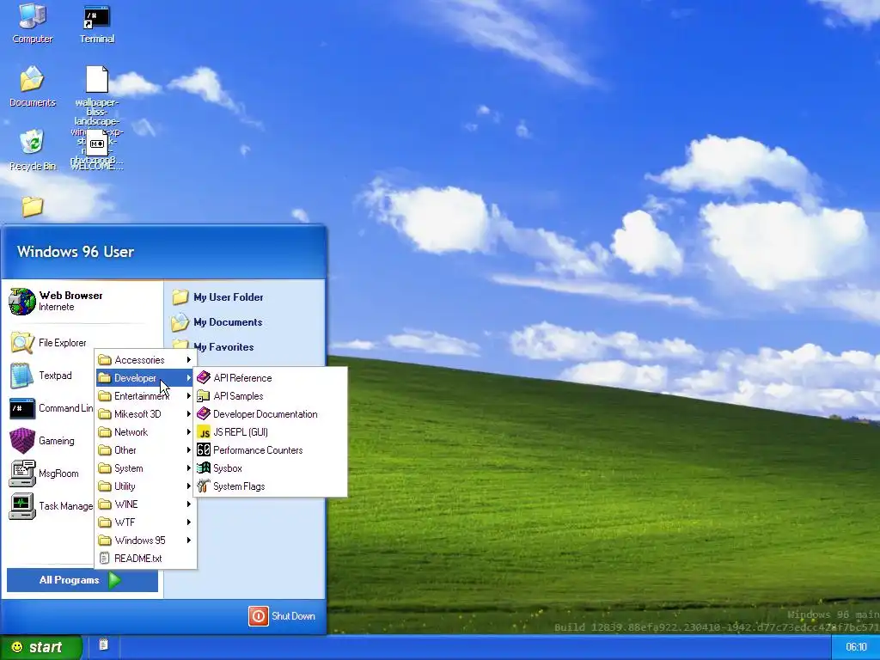Click the API Reference book icon
This screenshot has width=880, height=660.
click(204, 378)
